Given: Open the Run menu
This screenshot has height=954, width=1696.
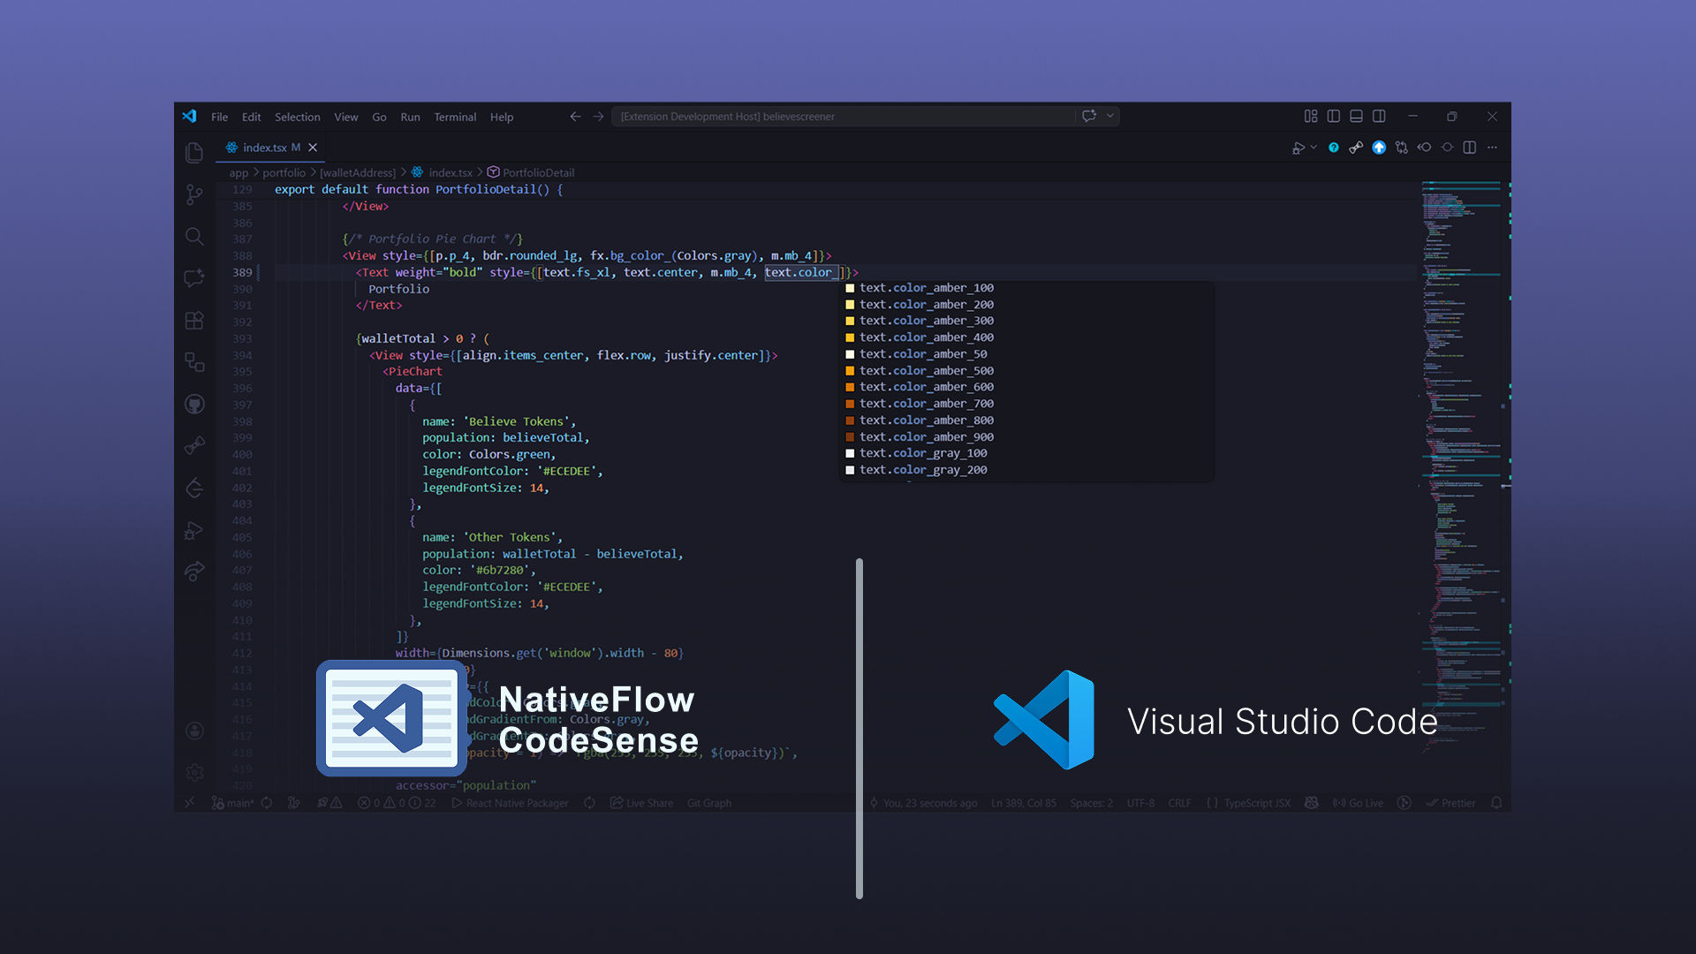Looking at the screenshot, I should coord(410,117).
